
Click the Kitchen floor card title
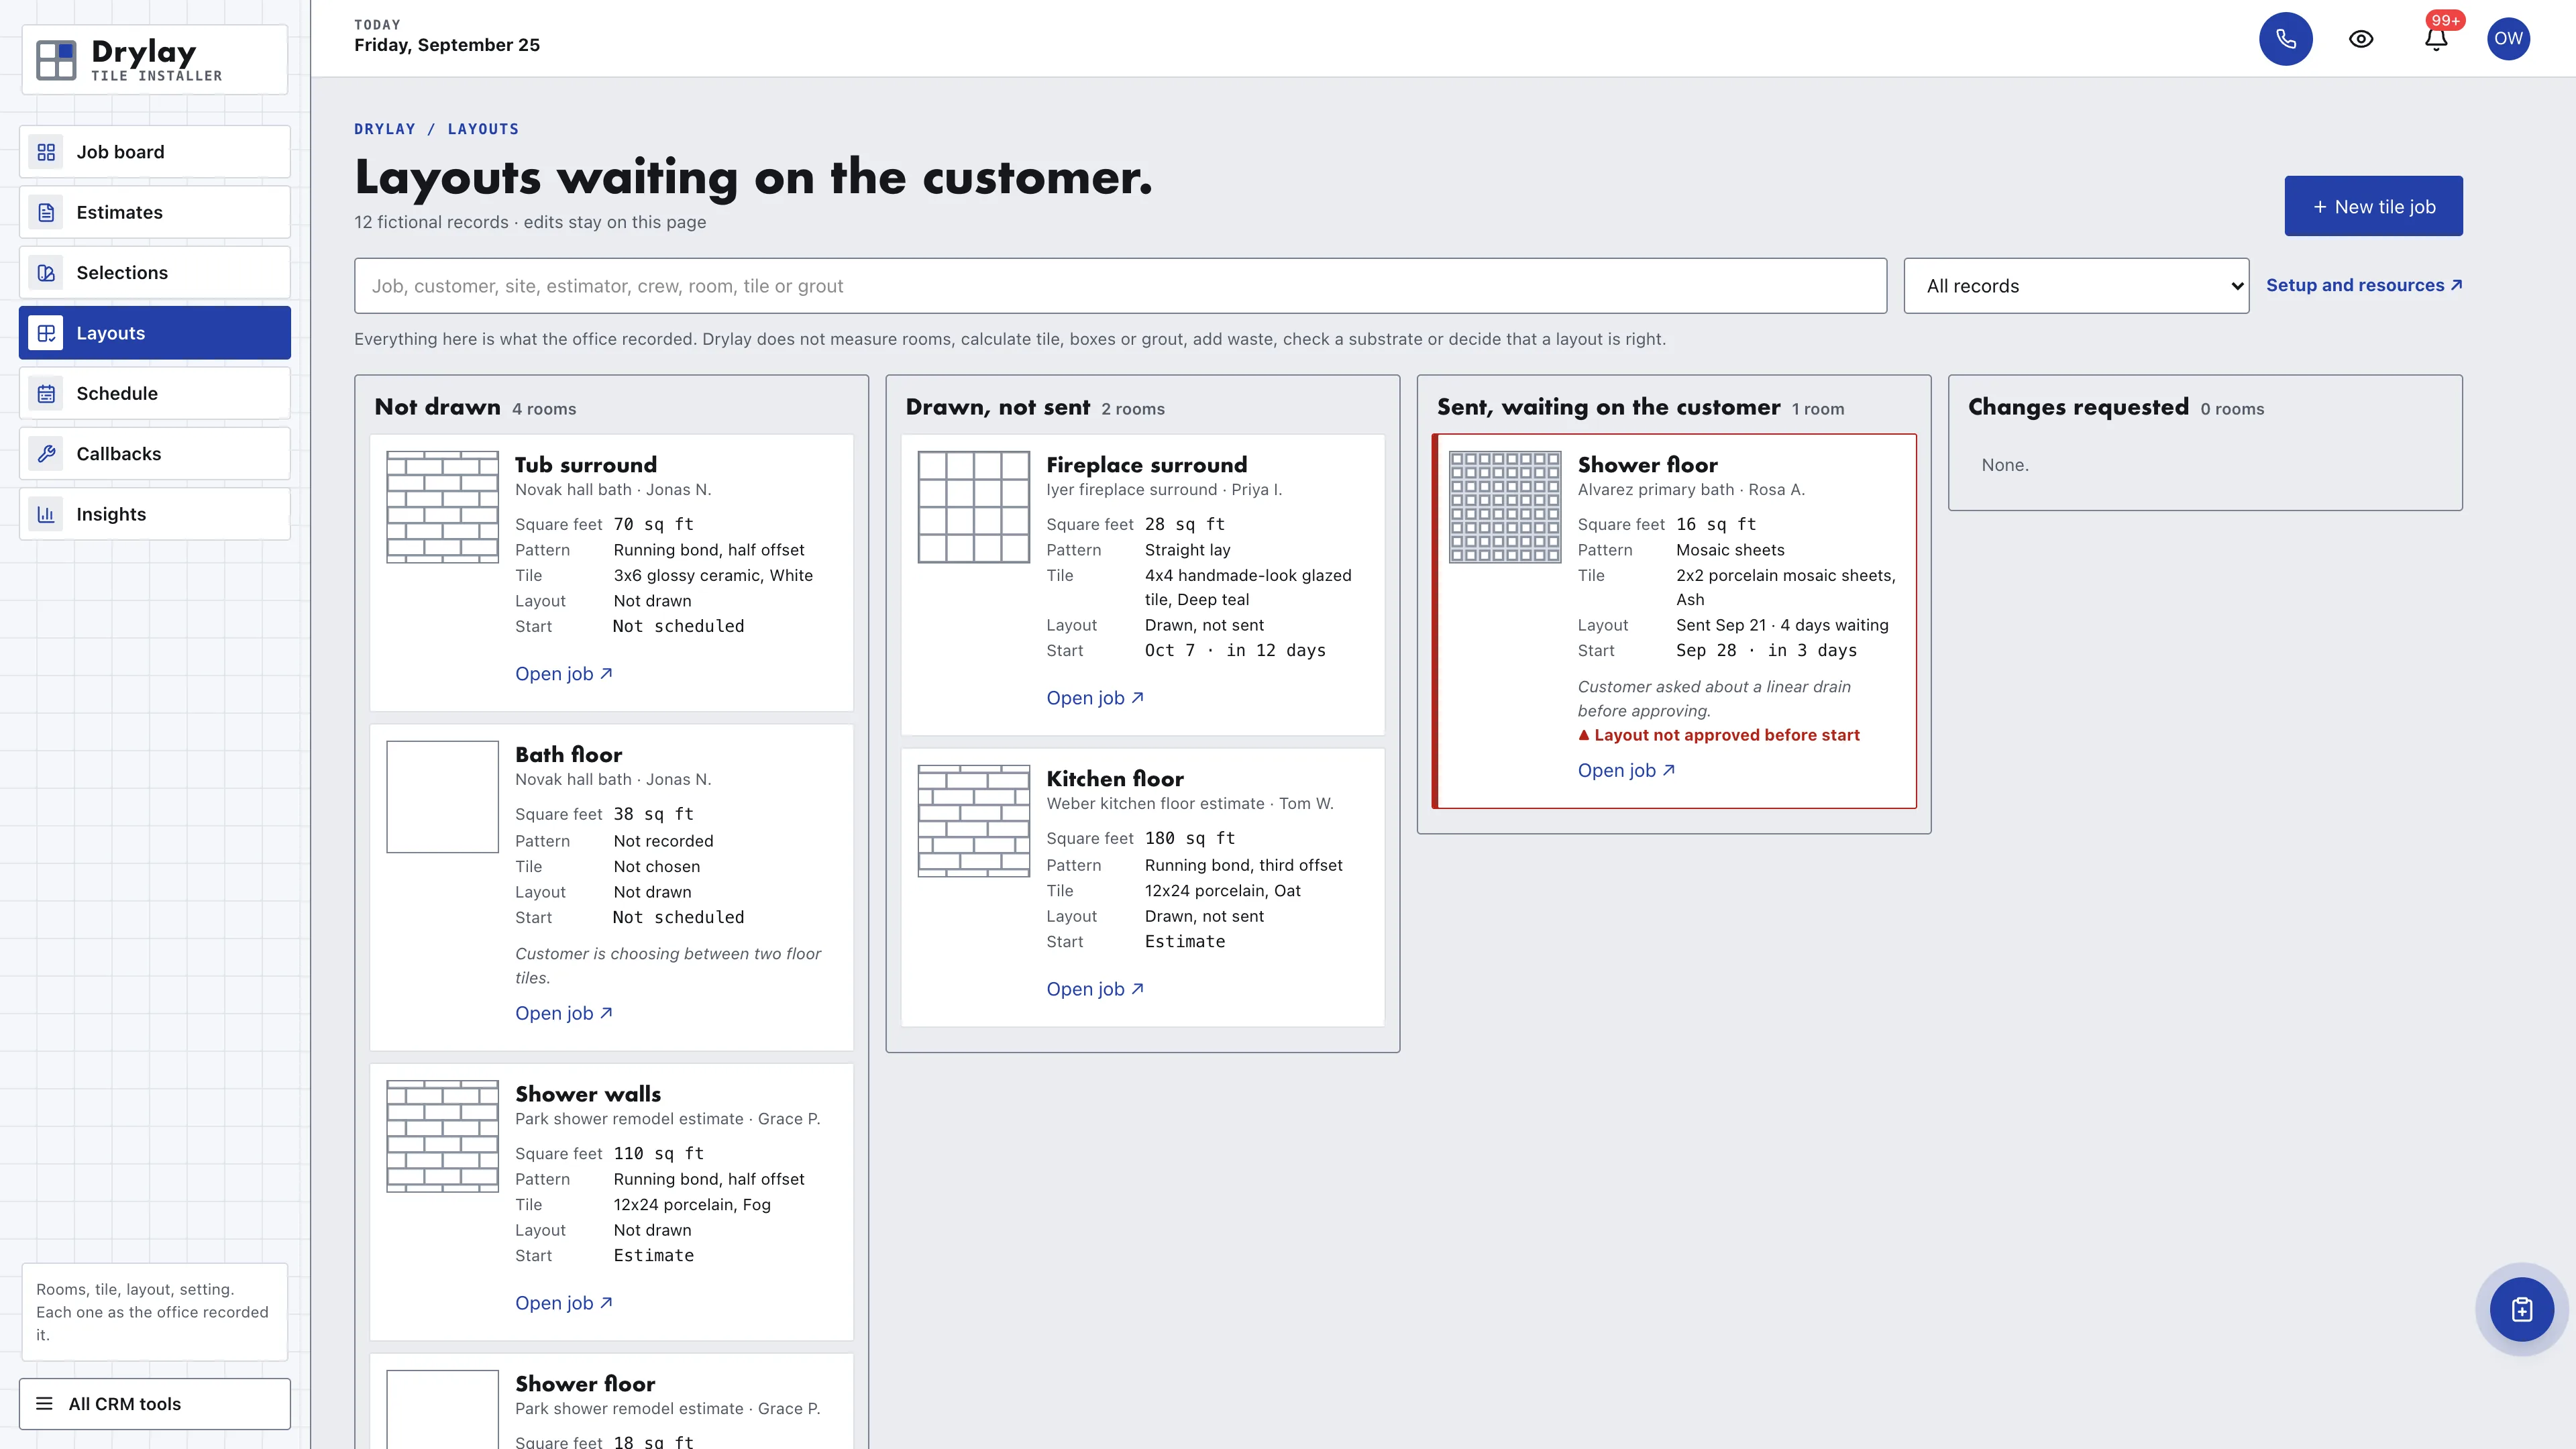1115,779
